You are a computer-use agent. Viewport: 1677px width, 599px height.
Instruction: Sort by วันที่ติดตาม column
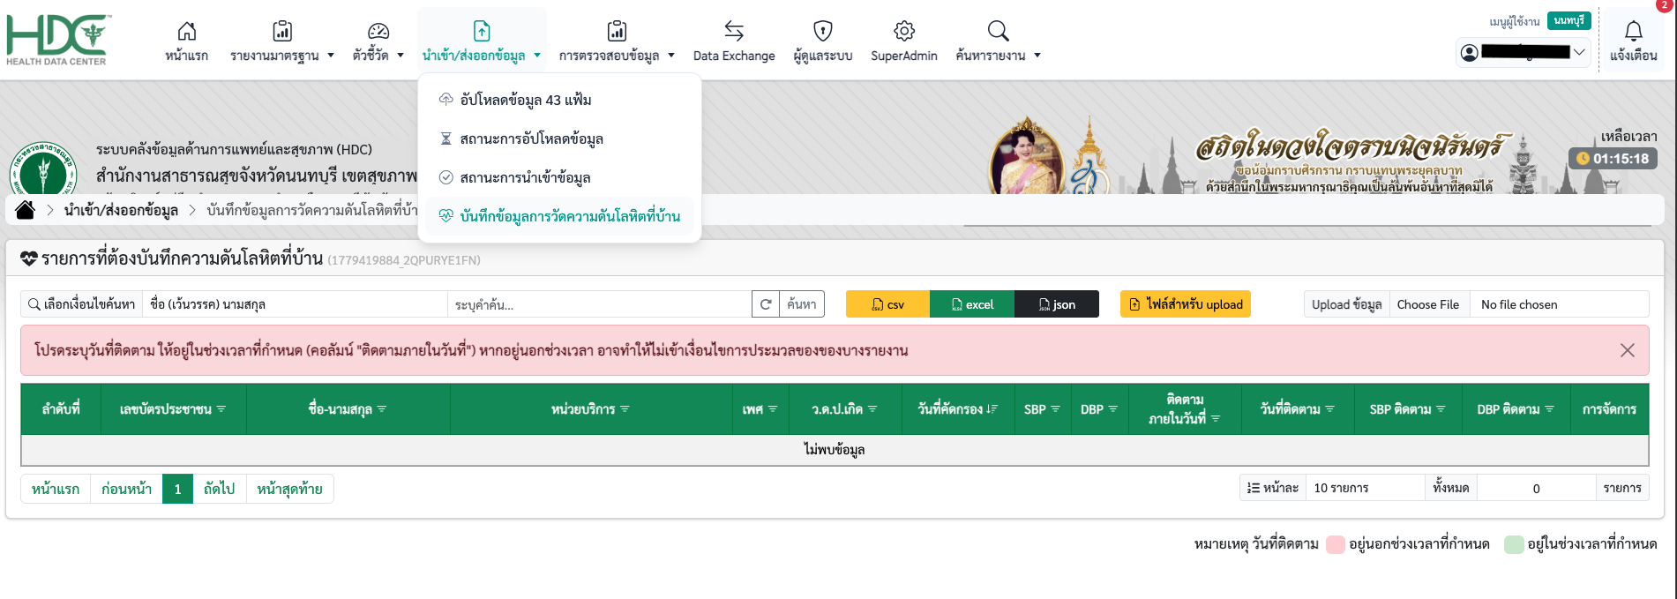[x=1298, y=409]
